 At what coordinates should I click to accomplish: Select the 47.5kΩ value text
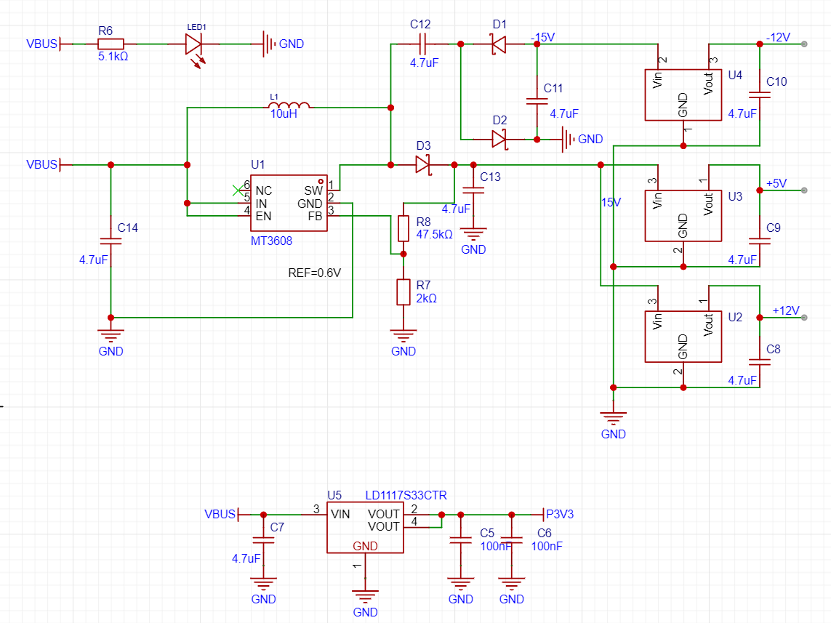pyautogui.click(x=434, y=234)
